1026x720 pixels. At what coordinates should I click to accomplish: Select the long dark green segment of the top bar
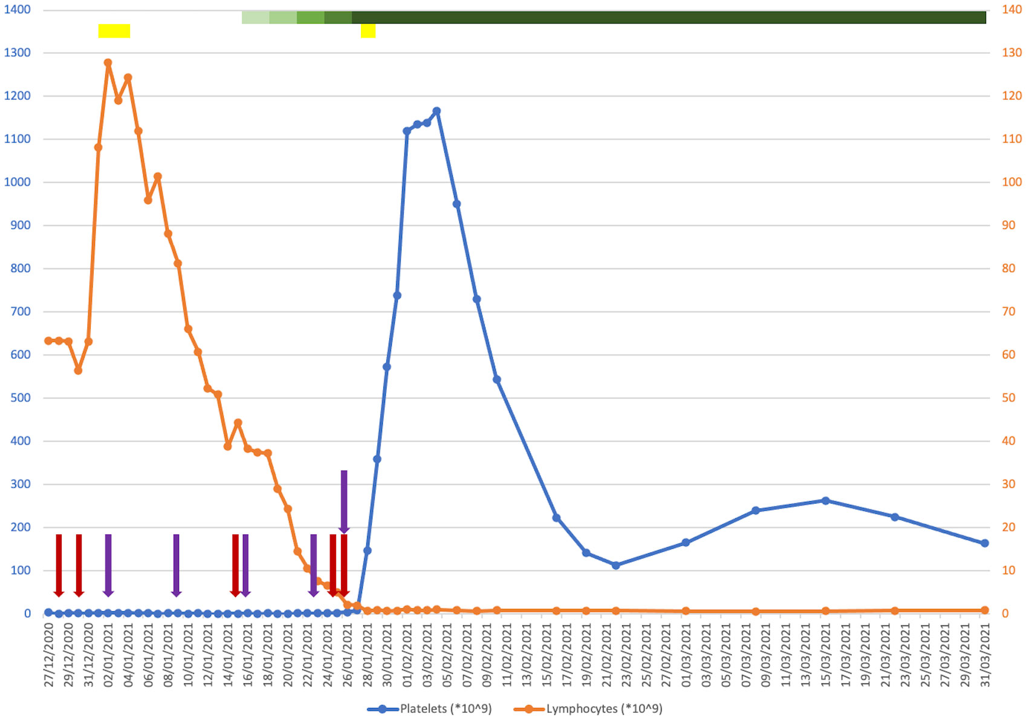click(669, 18)
